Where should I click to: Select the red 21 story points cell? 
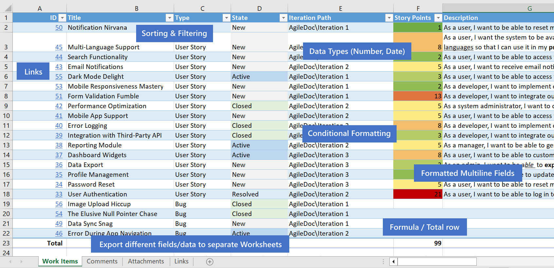418,194
